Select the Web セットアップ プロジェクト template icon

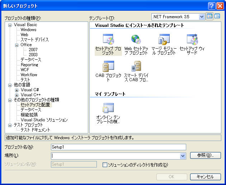pyautogui.click(x=136, y=39)
